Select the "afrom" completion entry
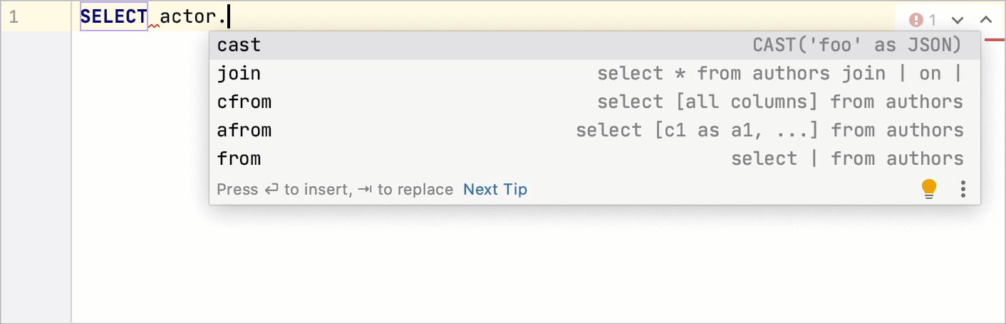The image size is (1006, 324). [x=244, y=131]
